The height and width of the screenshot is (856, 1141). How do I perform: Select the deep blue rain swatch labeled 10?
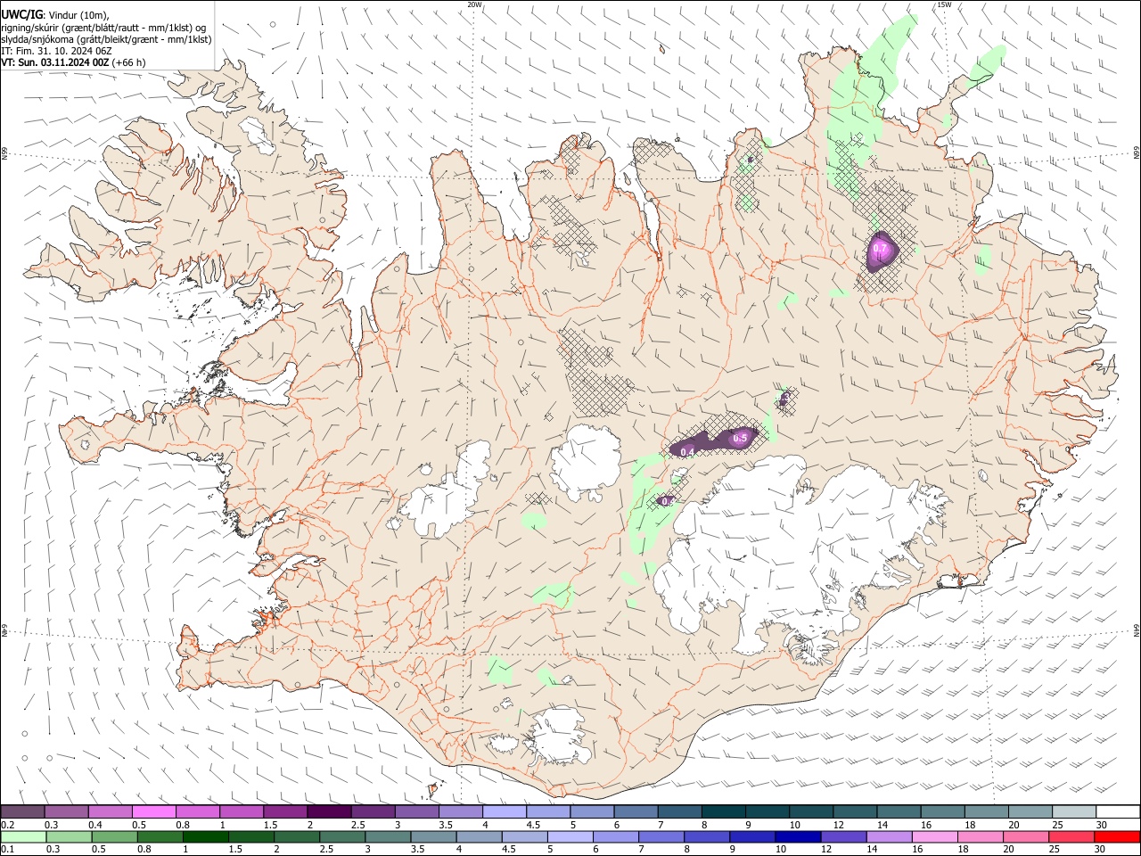click(x=797, y=836)
